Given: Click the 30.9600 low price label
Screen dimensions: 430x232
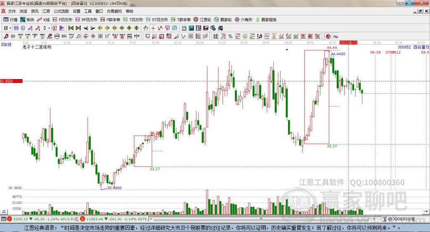Looking at the screenshot, I should pyautogui.click(x=114, y=188).
